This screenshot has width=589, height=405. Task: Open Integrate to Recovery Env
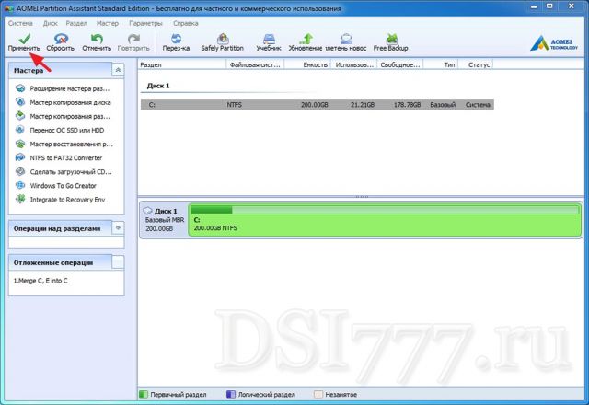(67, 200)
